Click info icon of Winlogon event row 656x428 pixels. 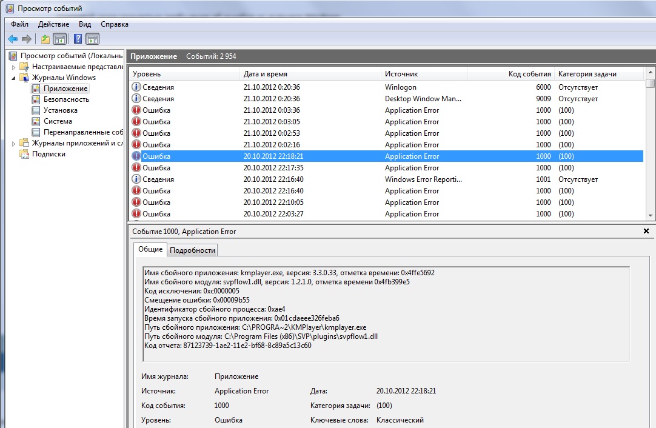click(x=136, y=87)
